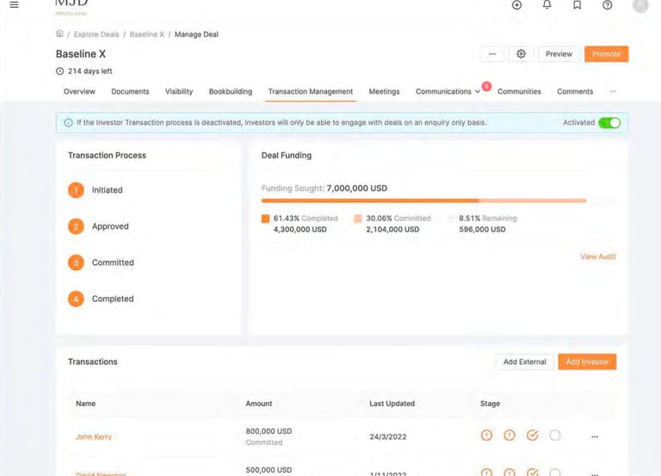This screenshot has height=476, width=661.
Task: Toggle the Activated investor transaction switch
Action: [x=609, y=123]
